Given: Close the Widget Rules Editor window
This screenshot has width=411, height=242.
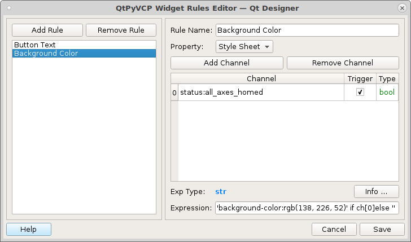Looking at the screenshot, I should click(402, 8).
